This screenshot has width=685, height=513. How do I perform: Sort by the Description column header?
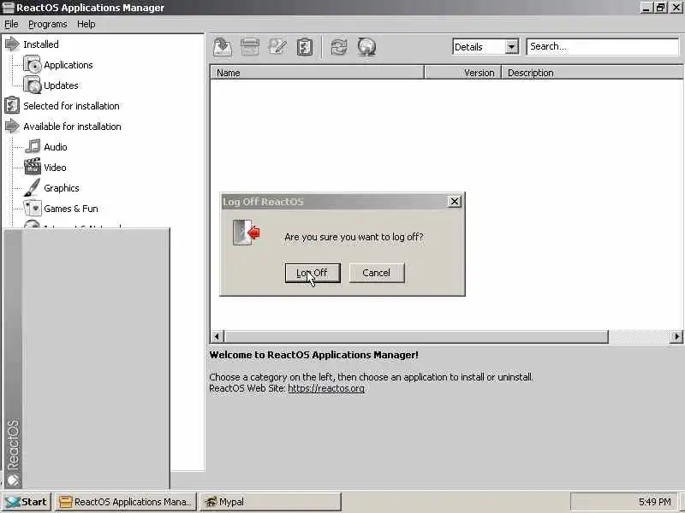[593, 73]
